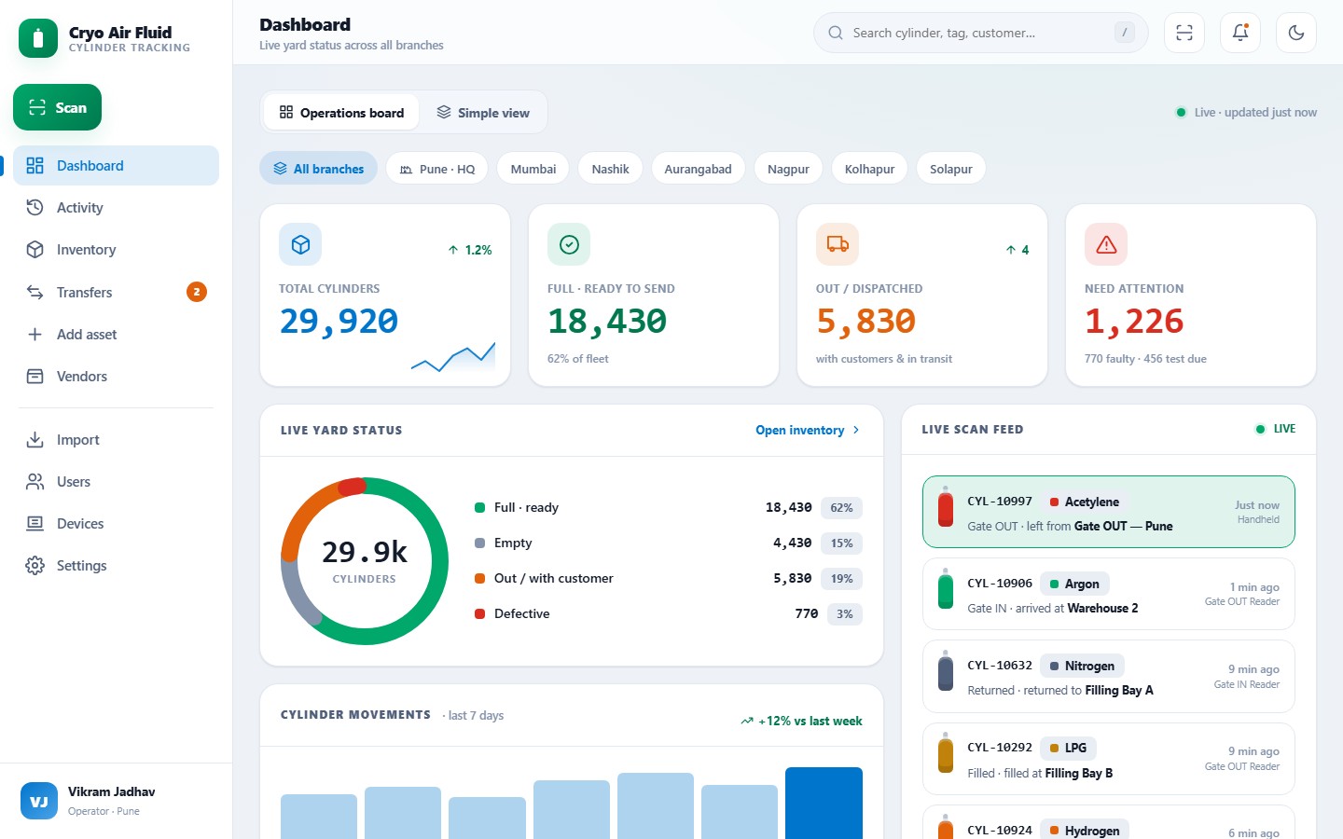This screenshot has width=1343, height=839.
Task: Click the Vendors icon in sidebar
Action: click(x=35, y=376)
